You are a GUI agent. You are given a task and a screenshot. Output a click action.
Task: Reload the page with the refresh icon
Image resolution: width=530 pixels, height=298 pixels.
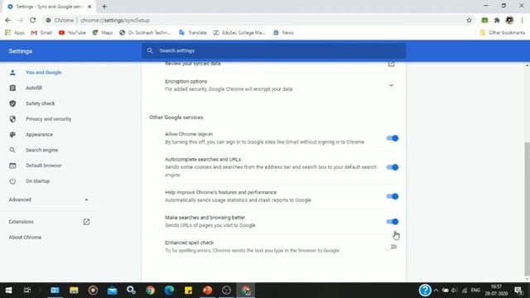click(x=33, y=20)
